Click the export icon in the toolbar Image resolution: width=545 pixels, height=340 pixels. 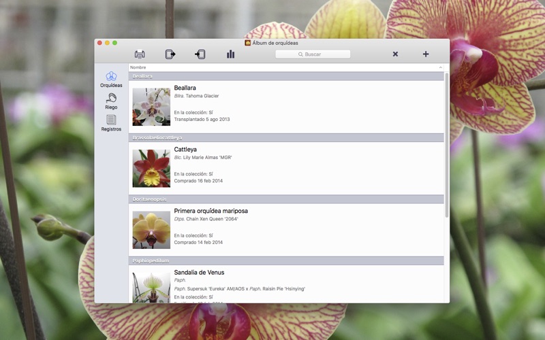point(170,54)
